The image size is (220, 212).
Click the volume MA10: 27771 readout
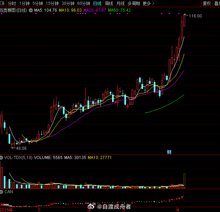[100, 158]
